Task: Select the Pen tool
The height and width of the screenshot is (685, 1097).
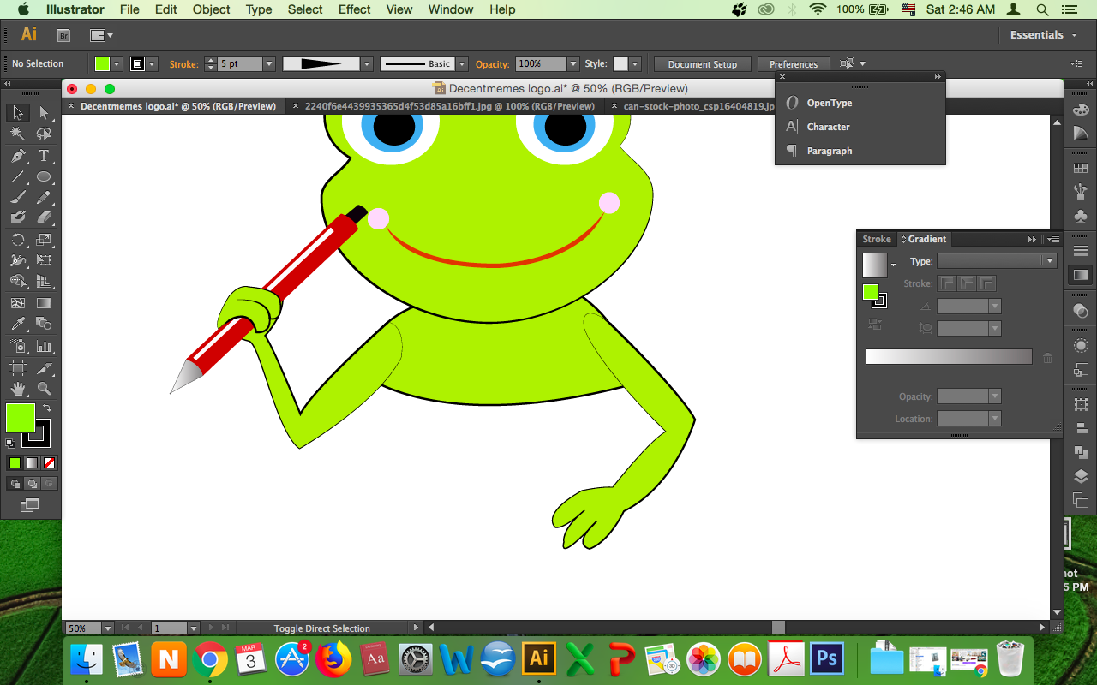Action: 17,156
